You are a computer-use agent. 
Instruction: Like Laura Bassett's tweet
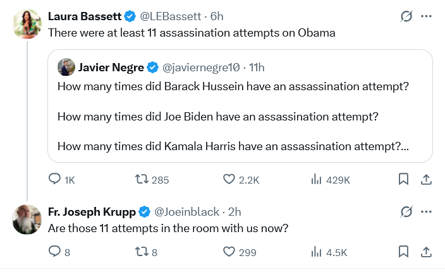230,180
